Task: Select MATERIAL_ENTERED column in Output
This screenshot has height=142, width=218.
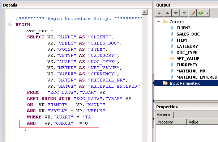Action: pos(197,77)
